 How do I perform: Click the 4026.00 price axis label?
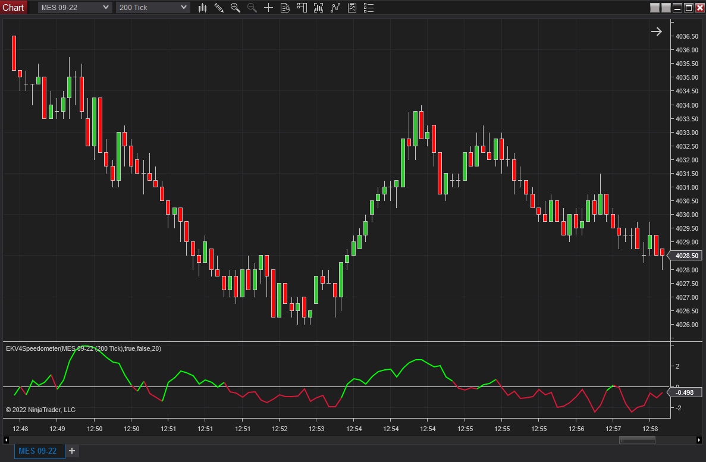coord(687,325)
